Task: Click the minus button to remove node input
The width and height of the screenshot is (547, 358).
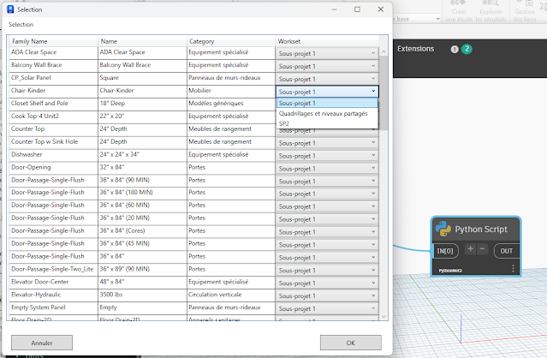Action: point(481,250)
